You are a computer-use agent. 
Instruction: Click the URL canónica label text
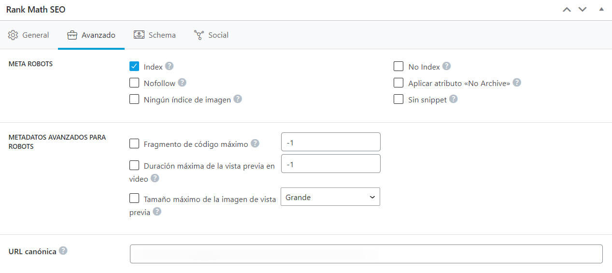pyautogui.click(x=32, y=251)
